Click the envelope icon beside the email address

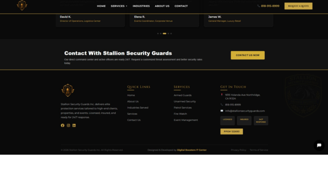[222, 111]
